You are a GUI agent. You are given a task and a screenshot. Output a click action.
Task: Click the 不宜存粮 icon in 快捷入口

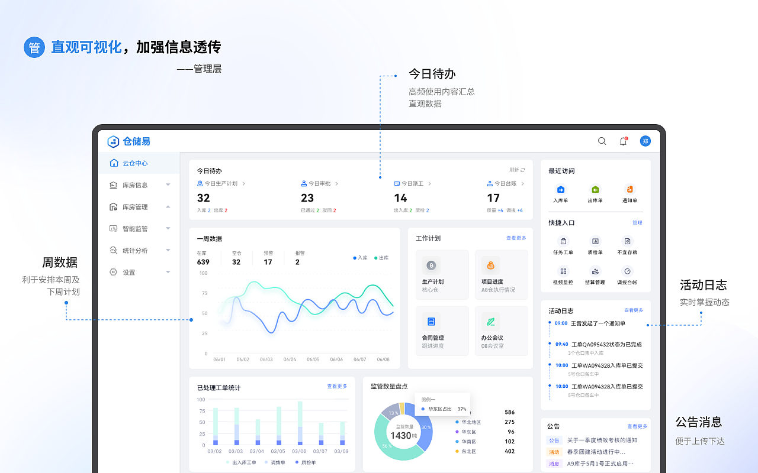coord(628,242)
